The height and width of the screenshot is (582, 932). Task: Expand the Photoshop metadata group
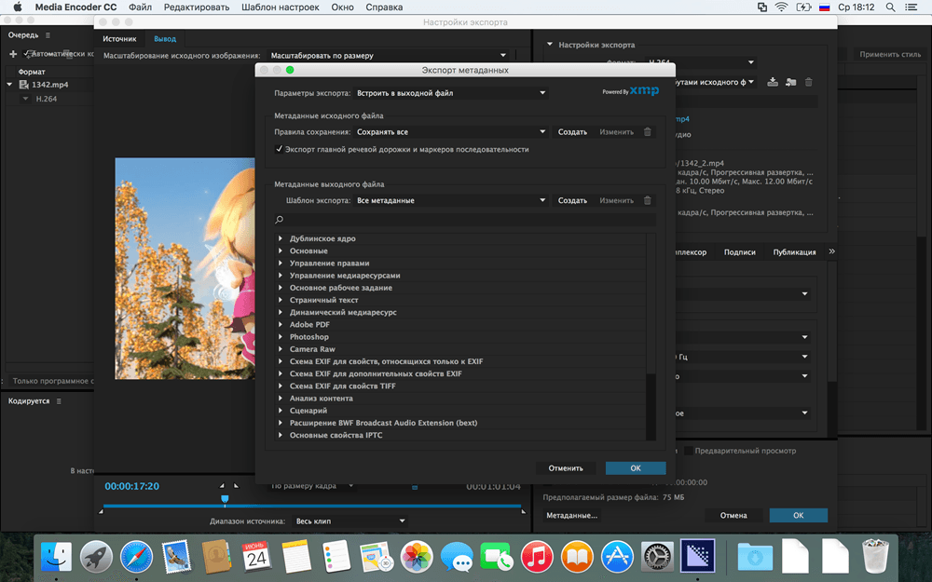281,337
